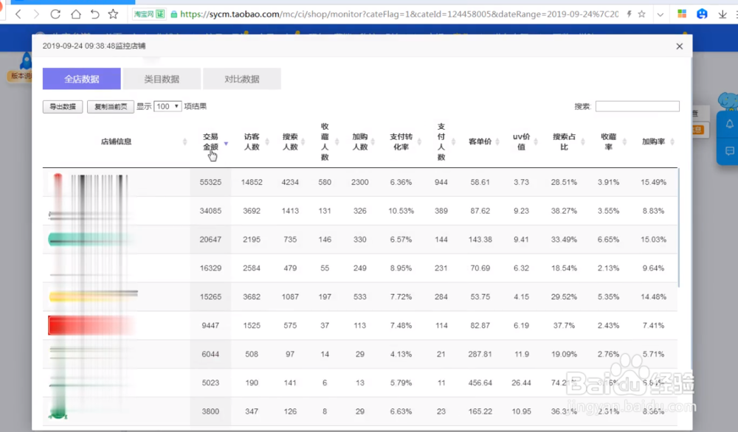738x432 pixels.
Task: Click the address bar URL sycm.taobao.com
Action: click(x=399, y=15)
